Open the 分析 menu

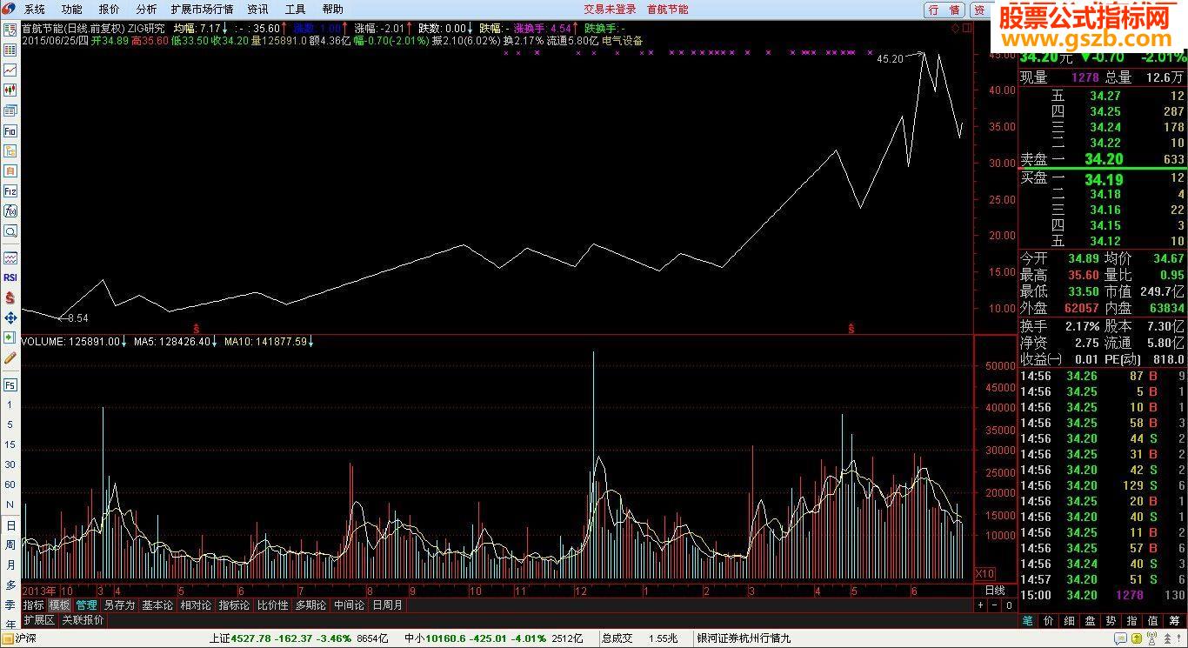[x=147, y=10]
